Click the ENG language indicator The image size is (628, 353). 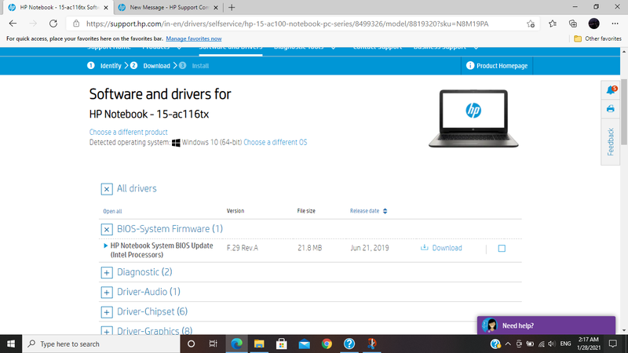click(x=565, y=344)
